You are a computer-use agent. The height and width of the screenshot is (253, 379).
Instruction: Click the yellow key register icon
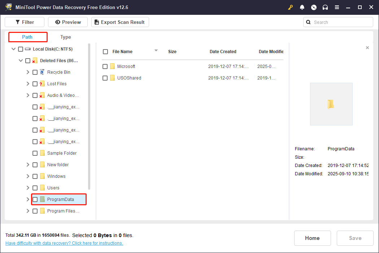point(291,7)
